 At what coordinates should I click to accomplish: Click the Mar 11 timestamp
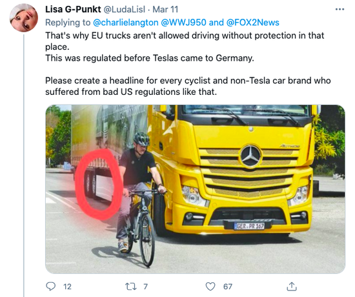click(x=165, y=9)
